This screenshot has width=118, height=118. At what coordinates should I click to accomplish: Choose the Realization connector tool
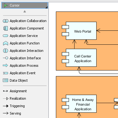point(25,98)
